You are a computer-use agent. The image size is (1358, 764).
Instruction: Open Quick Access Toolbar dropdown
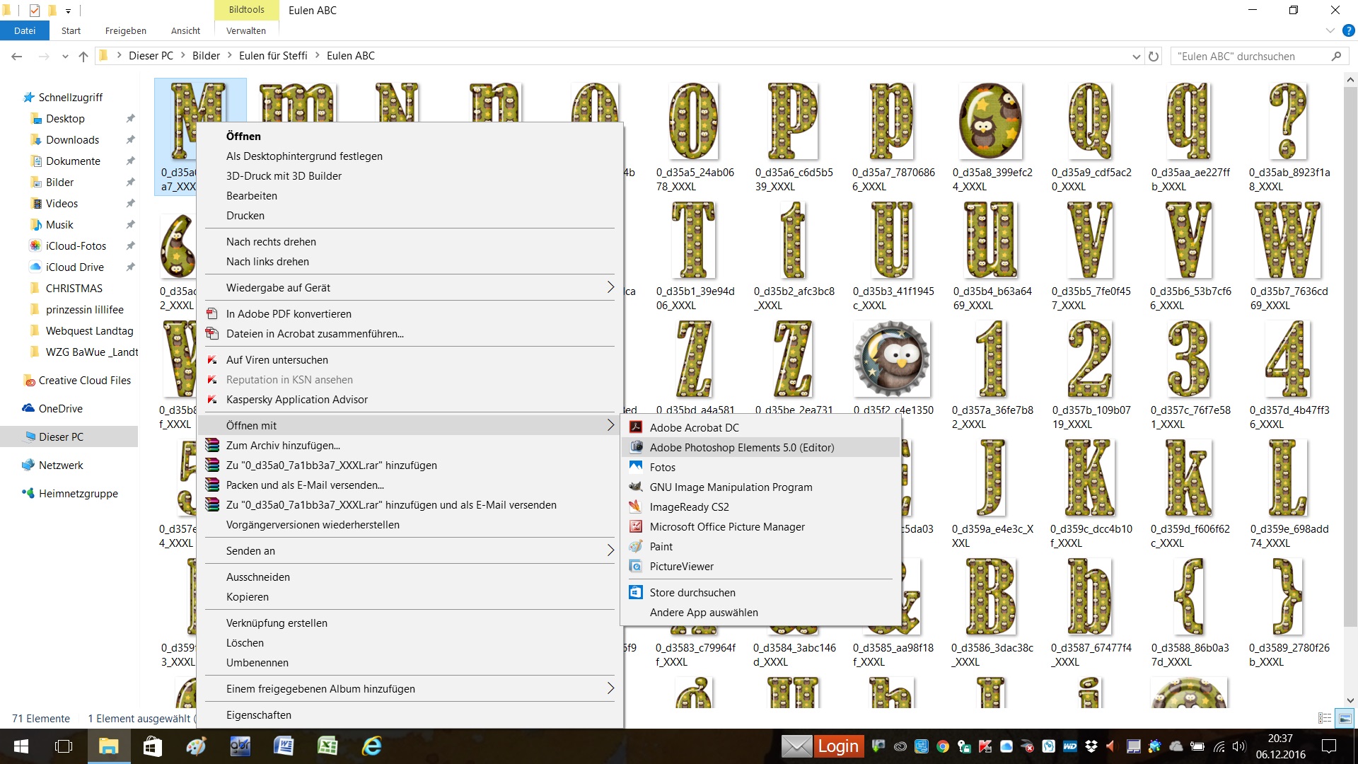(x=68, y=11)
